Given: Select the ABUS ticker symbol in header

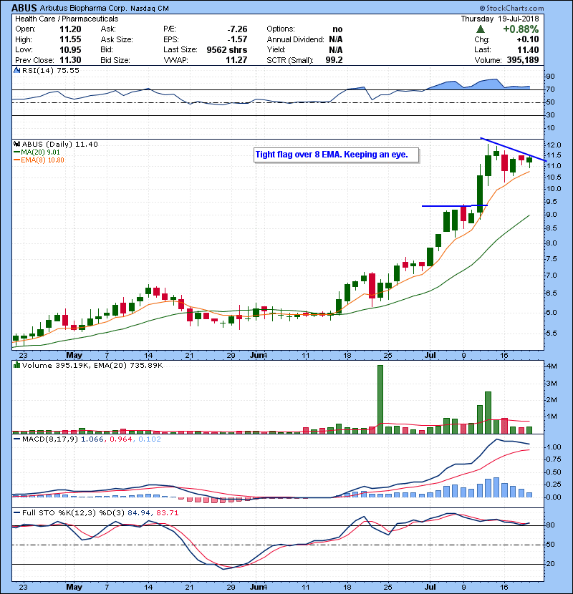Looking at the screenshot, I should (x=24, y=8).
